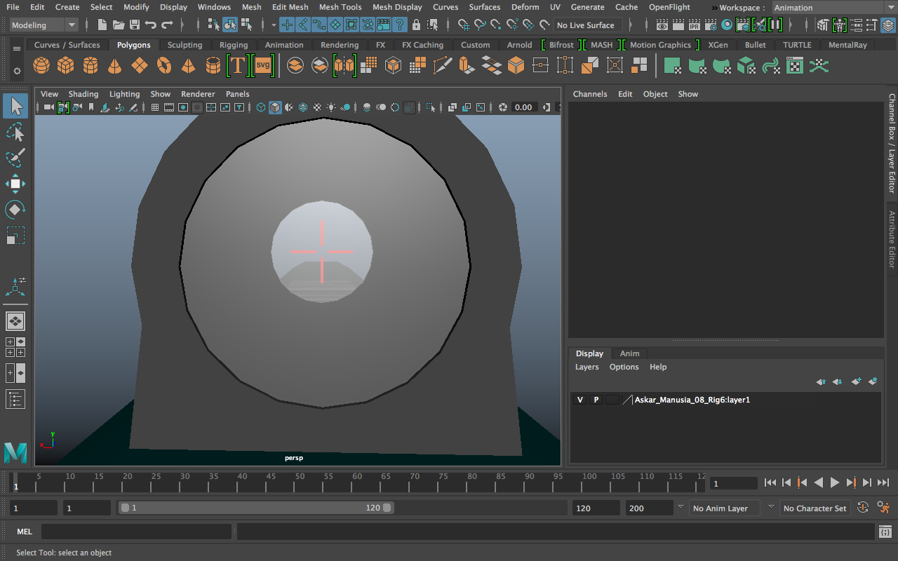898x561 pixels.
Task: Open the selection mask dropdown arrow
Action: click(x=273, y=25)
